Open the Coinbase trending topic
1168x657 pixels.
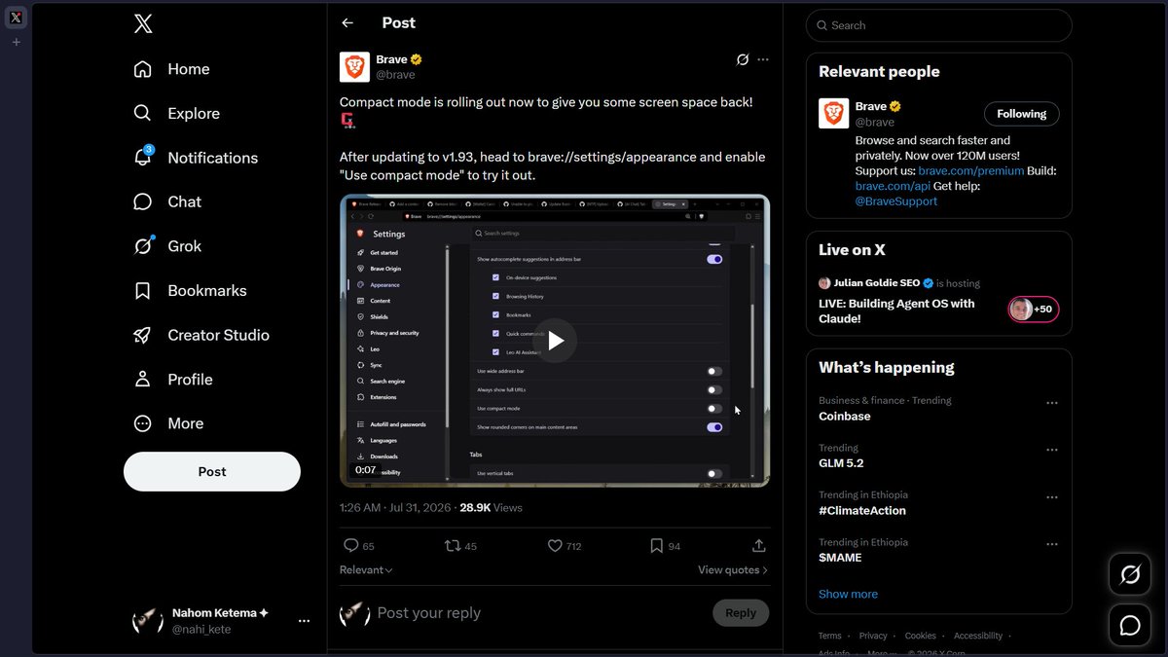tap(845, 416)
